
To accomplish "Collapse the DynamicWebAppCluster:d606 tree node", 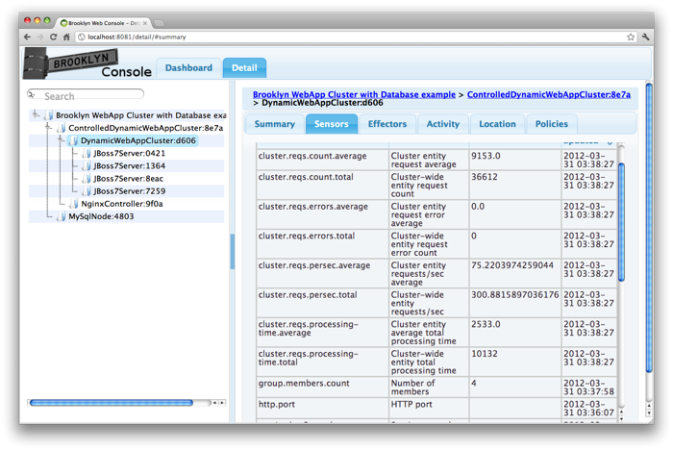I will point(61,140).
